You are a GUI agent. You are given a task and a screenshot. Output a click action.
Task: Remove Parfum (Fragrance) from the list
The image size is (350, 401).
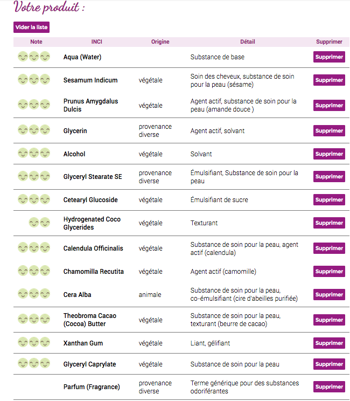tap(329, 387)
